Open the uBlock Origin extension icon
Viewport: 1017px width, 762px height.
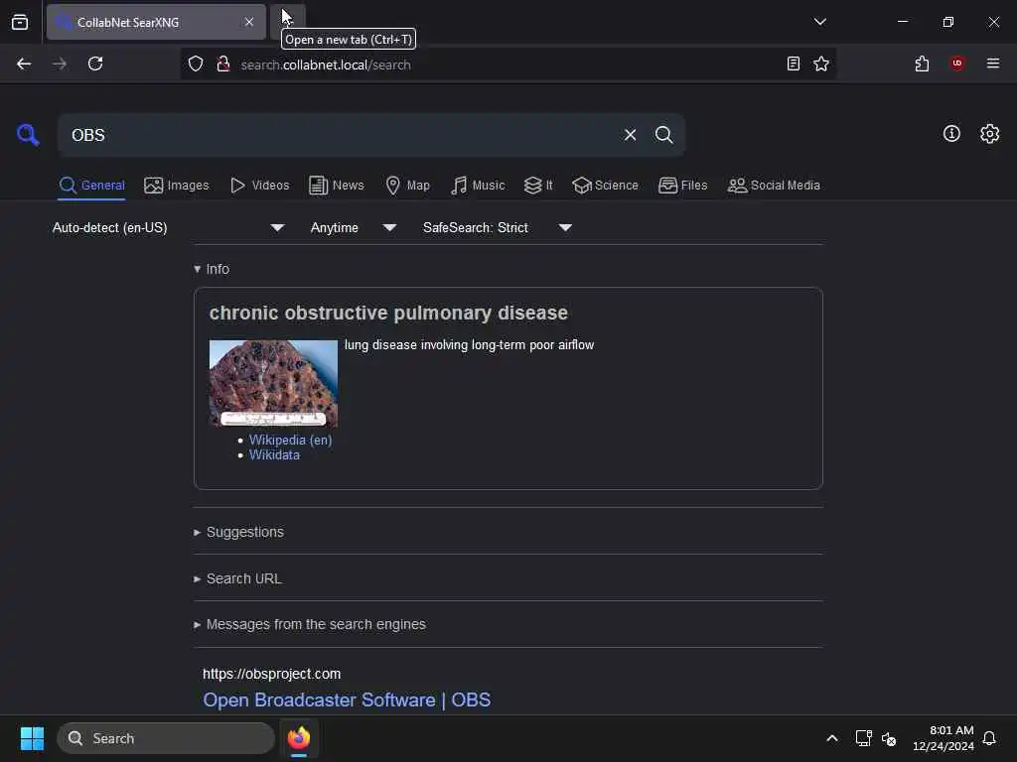957,63
